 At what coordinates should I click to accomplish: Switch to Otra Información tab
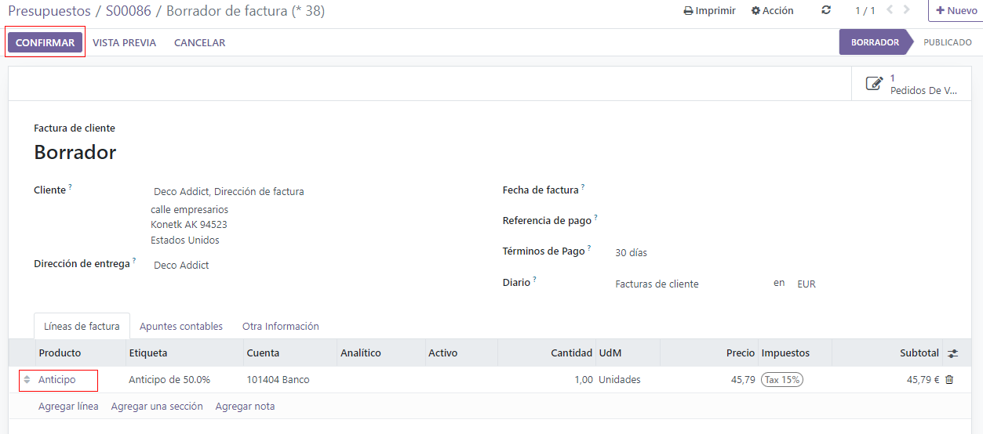pos(280,327)
